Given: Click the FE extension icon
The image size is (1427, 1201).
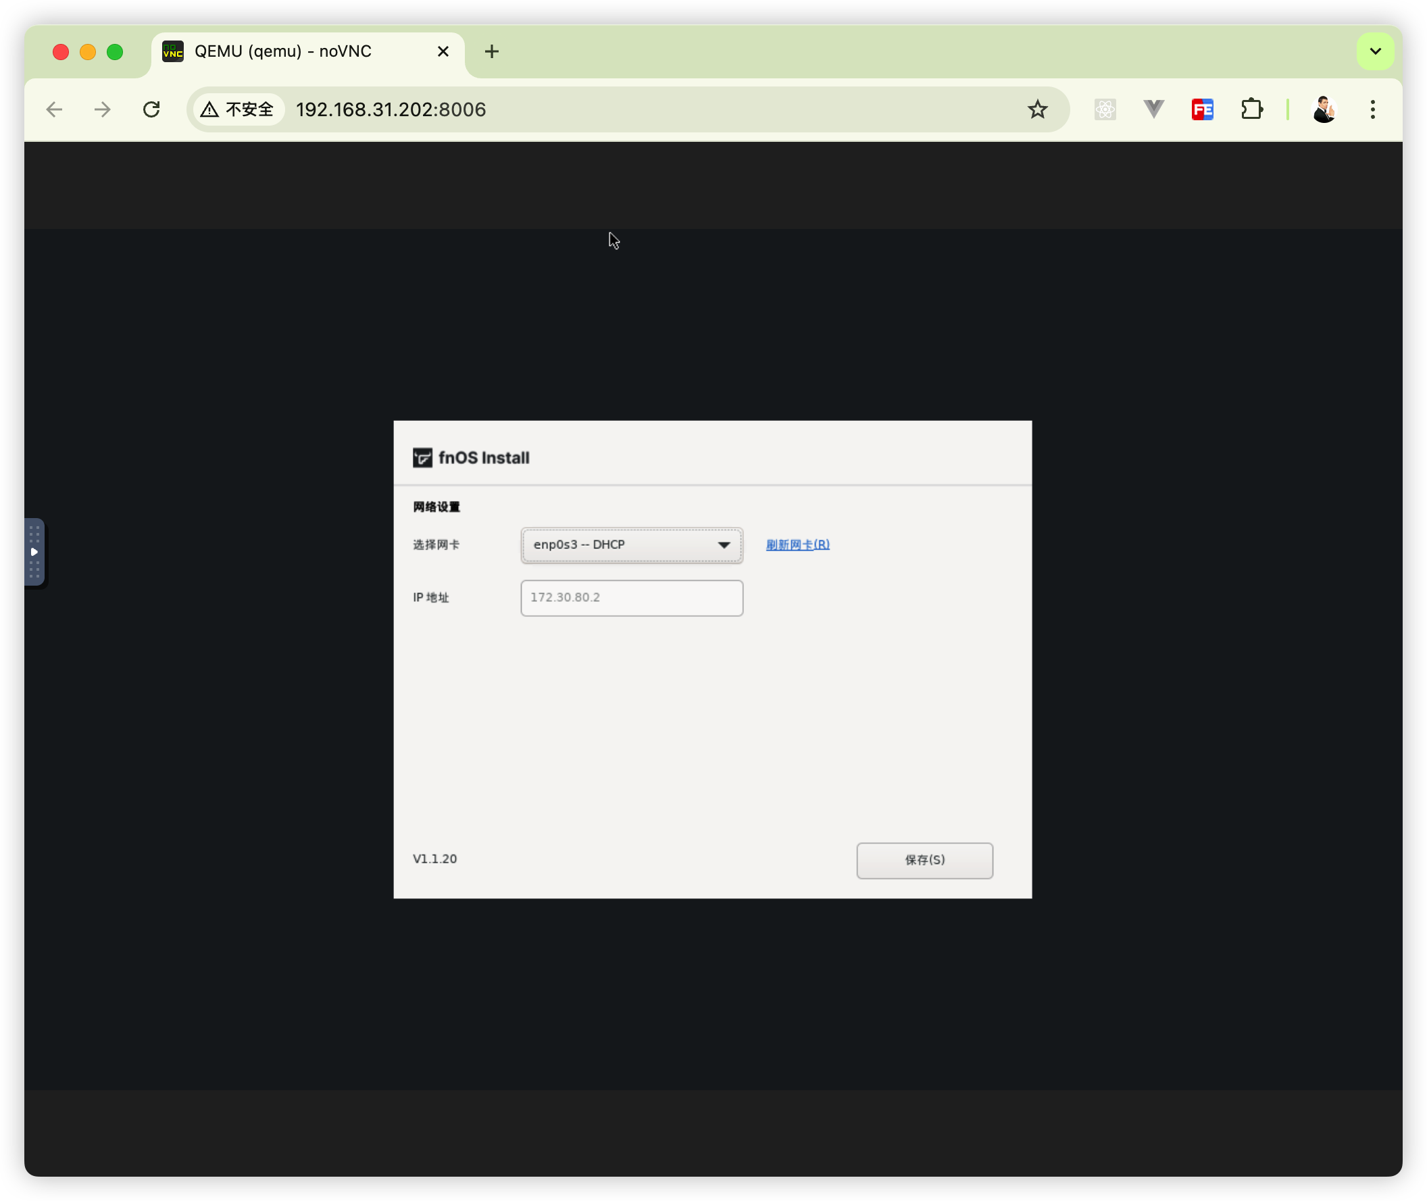Looking at the screenshot, I should 1202,109.
